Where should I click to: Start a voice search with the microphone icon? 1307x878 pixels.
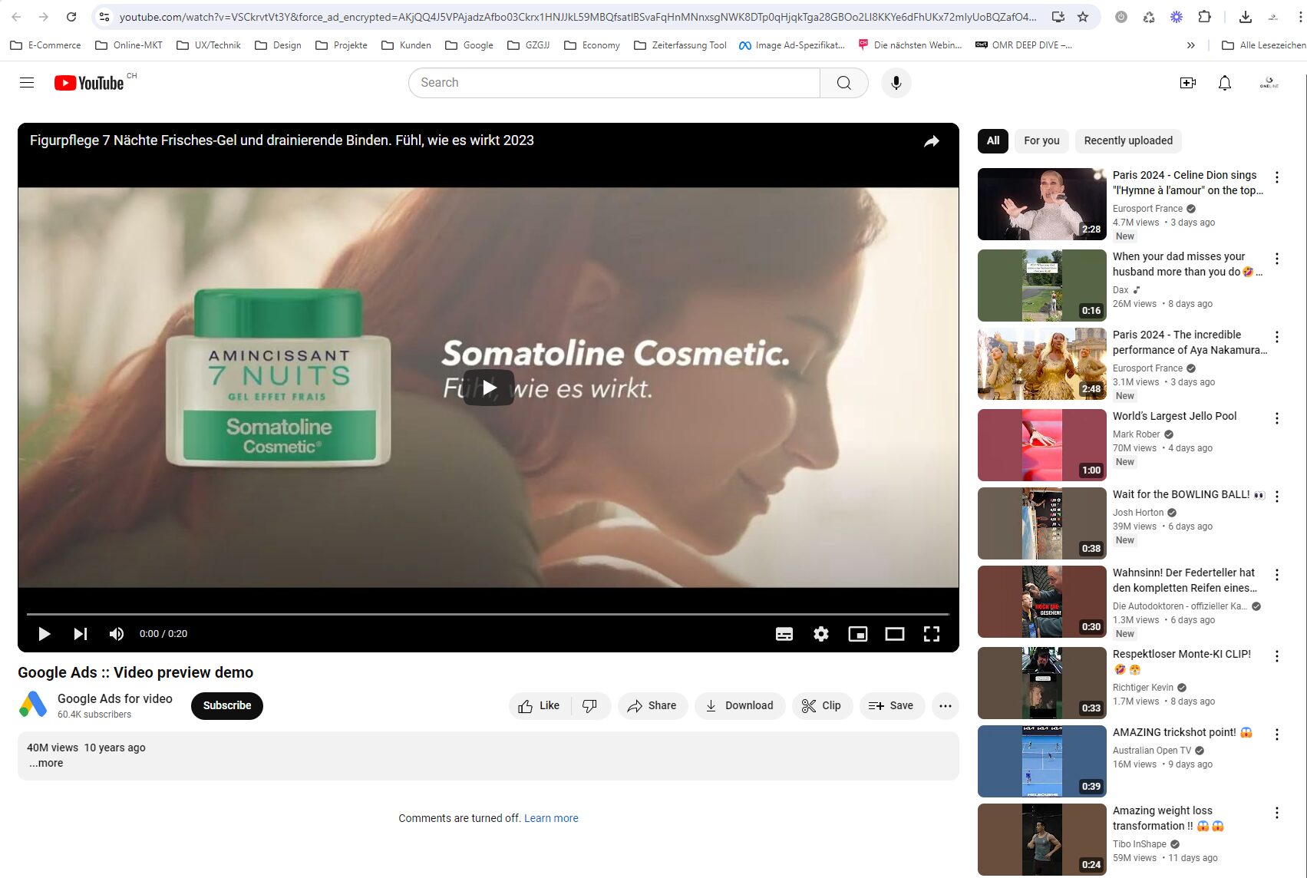(896, 82)
